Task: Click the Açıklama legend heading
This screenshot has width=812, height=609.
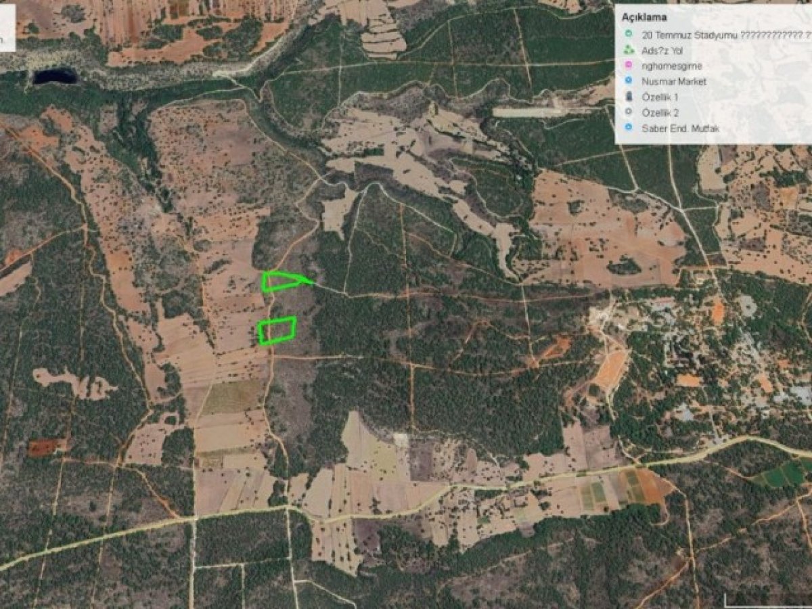Action: 644,18
